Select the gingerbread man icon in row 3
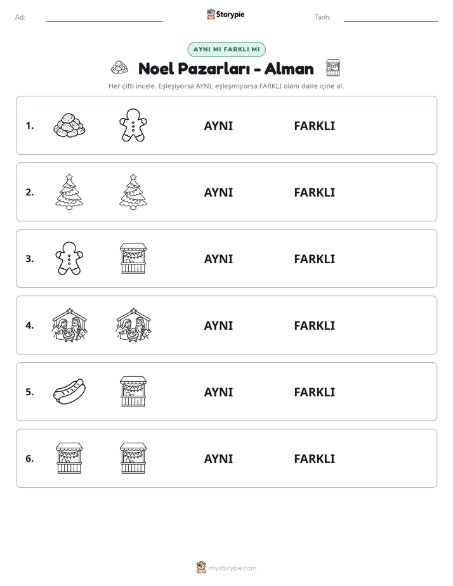This screenshot has width=453, height=586. coord(69,258)
